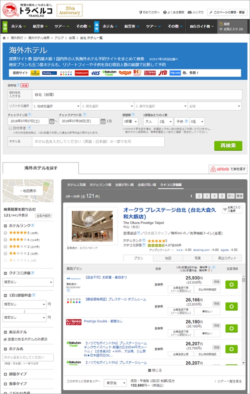Image resolution: width=250 pixels, height=394 pixels.
Task: Switch to the 周辺スポット hotel tab
Action: [x=227, y=258]
